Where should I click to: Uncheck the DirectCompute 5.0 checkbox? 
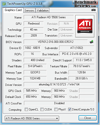tap(70, 109)
